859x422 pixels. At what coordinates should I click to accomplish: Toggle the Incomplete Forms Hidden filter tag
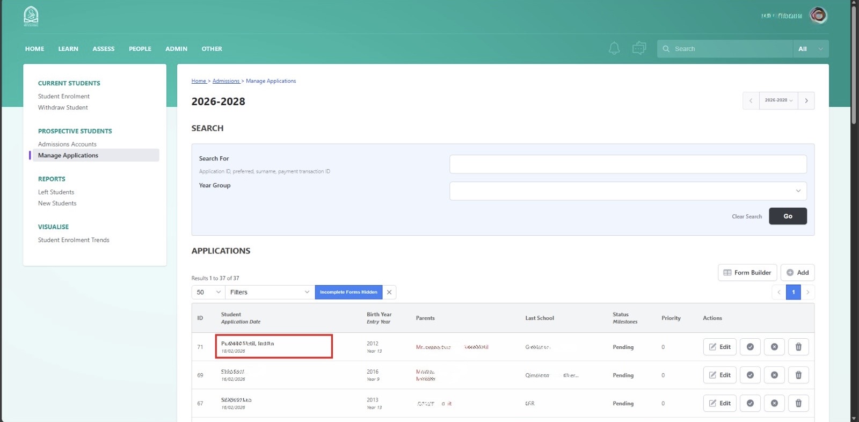[x=348, y=292]
